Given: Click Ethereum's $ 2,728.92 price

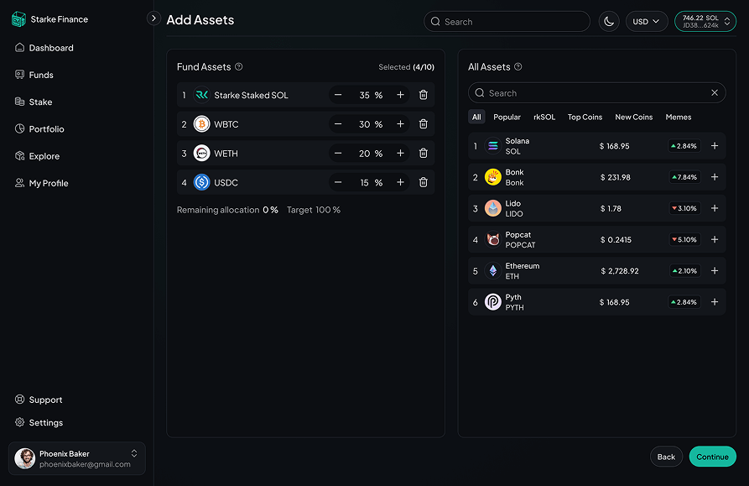Looking at the screenshot, I should tap(620, 271).
